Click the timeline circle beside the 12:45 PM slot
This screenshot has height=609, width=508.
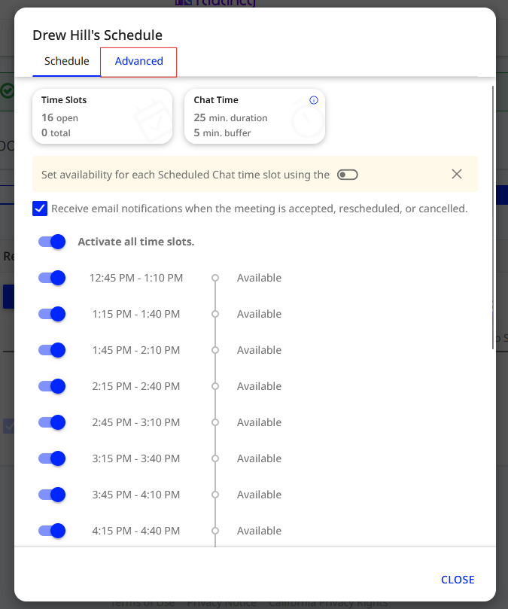pyautogui.click(x=215, y=278)
